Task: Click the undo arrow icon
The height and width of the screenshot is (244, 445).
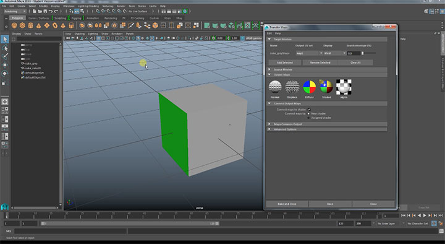Action: [51, 11]
